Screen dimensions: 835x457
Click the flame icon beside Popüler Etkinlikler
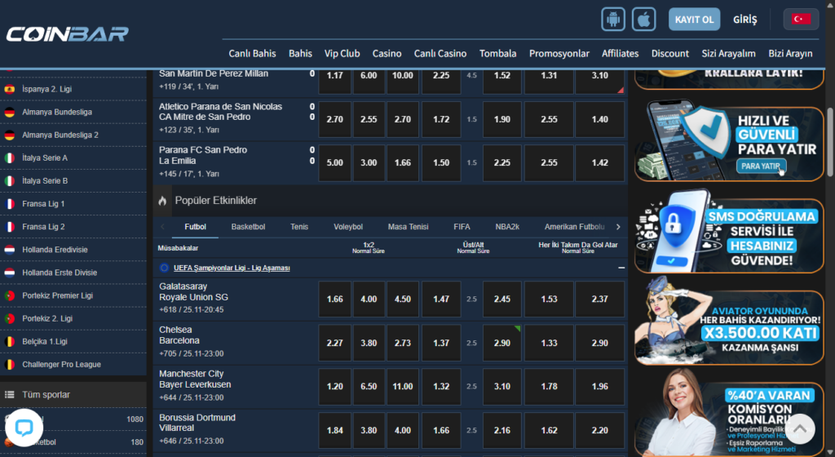point(162,200)
